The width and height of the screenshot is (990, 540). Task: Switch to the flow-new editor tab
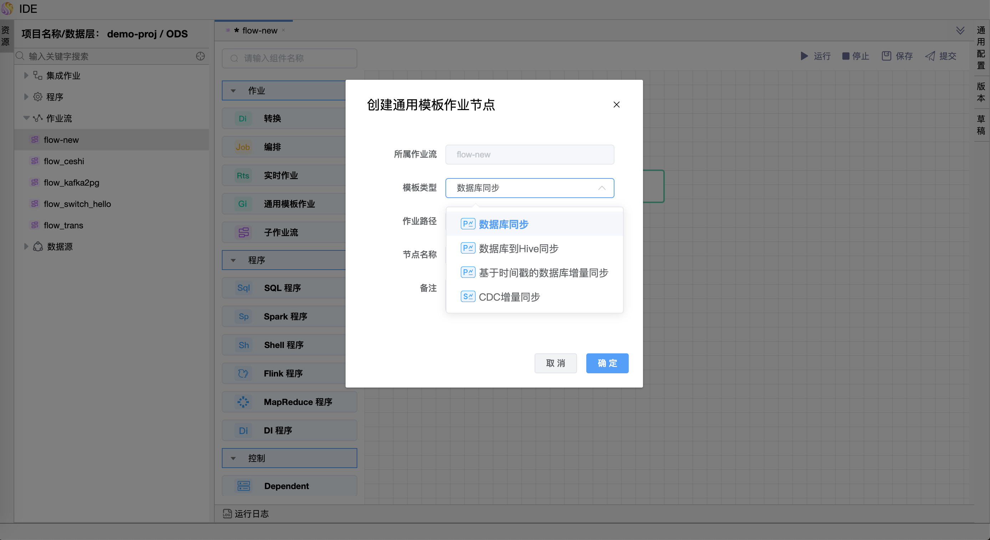click(259, 31)
